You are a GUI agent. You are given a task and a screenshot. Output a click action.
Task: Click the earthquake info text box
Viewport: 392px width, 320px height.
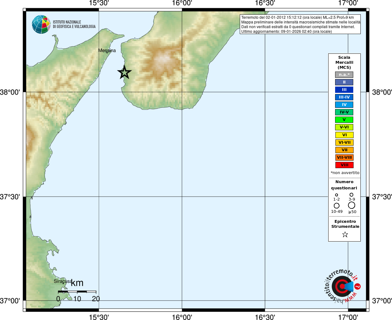pos(300,24)
